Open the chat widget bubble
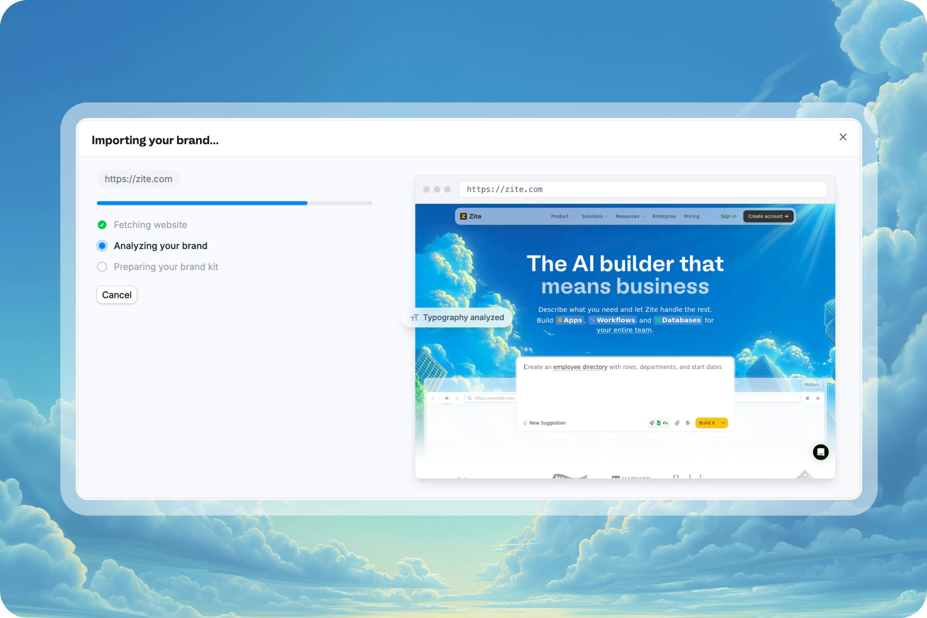 coord(820,452)
